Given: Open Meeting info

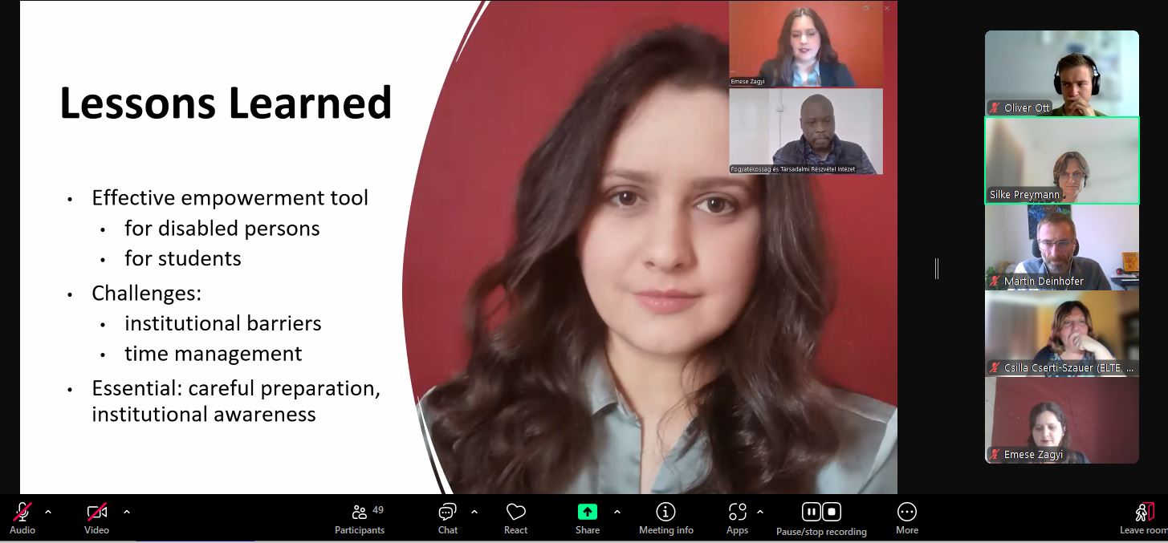Looking at the screenshot, I should 665,513.
